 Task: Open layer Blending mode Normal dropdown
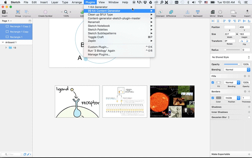(237, 70)
